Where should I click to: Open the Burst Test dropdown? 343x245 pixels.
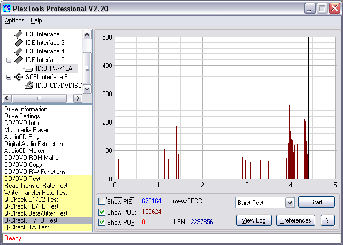(x=290, y=203)
